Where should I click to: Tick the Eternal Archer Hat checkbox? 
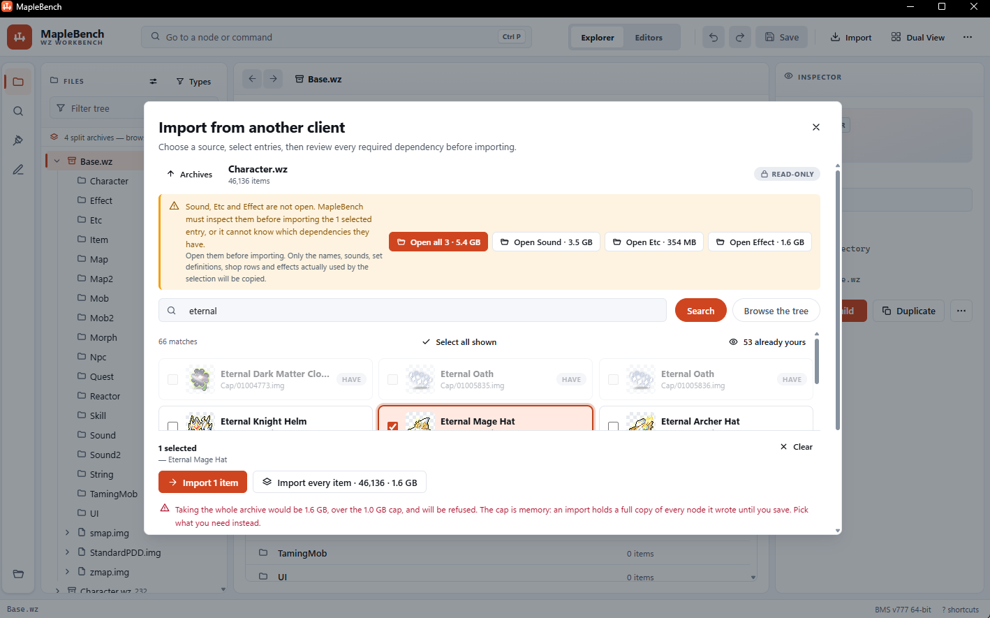(x=613, y=425)
